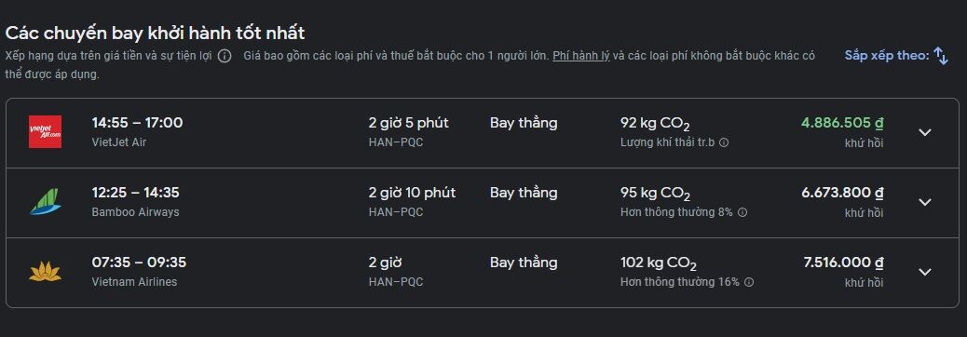Open the 'Phí hành lý' link
This screenshot has width=967, height=337.
tap(581, 56)
